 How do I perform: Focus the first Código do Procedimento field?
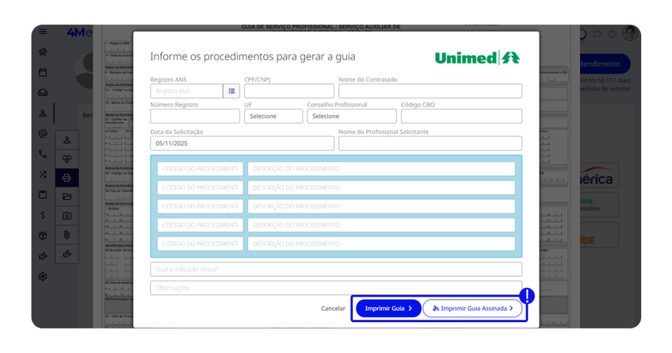tap(199, 169)
